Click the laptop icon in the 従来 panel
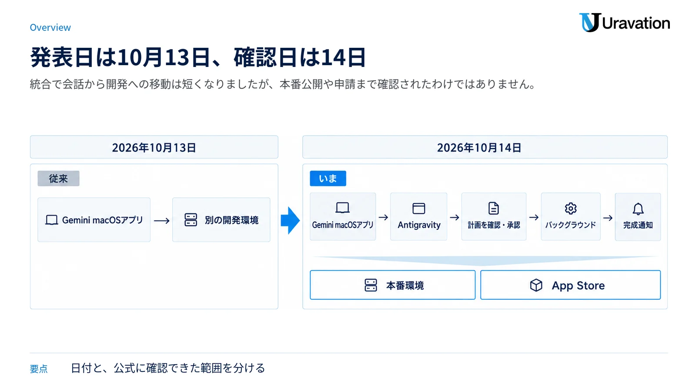 (x=52, y=220)
